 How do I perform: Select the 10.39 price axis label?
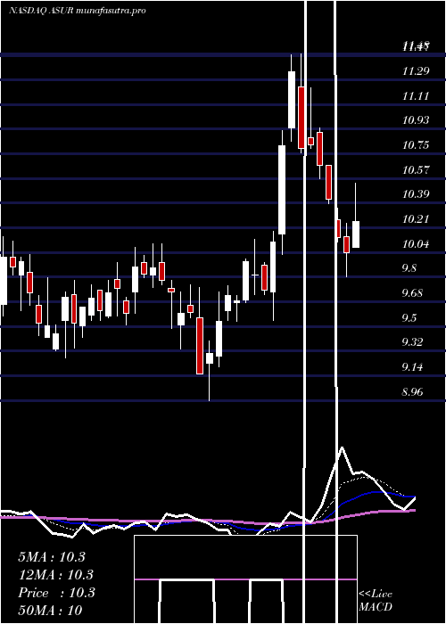click(x=416, y=194)
